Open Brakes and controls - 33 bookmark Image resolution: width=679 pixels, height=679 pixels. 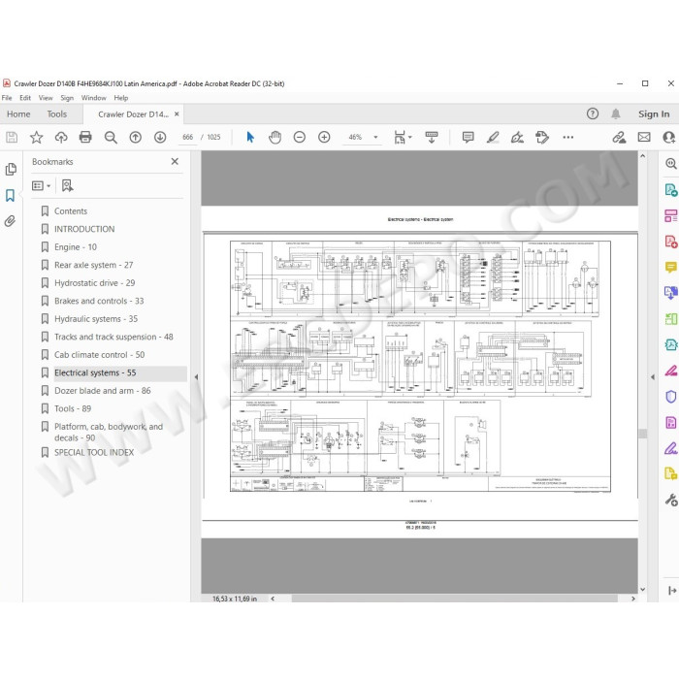pos(99,301)
